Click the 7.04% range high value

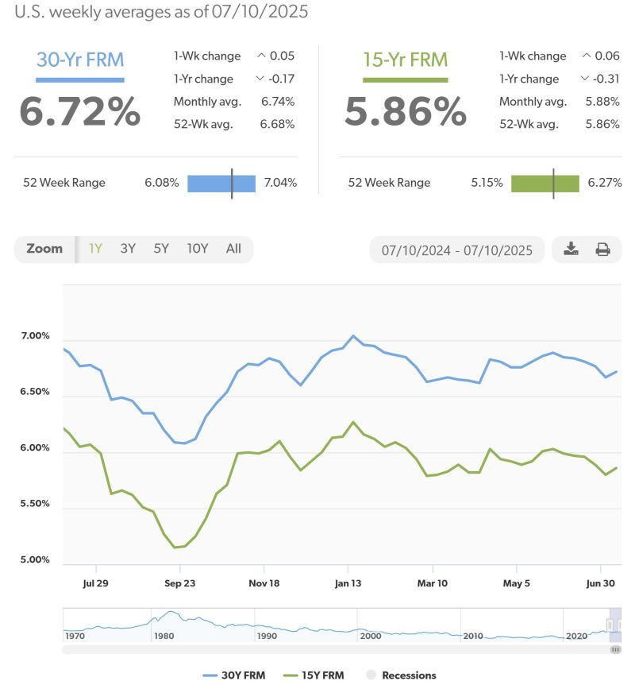coord(280,183)
